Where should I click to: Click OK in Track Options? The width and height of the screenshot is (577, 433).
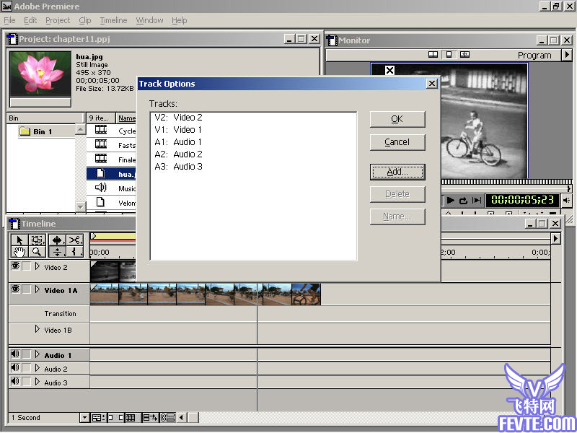[397, 119]
